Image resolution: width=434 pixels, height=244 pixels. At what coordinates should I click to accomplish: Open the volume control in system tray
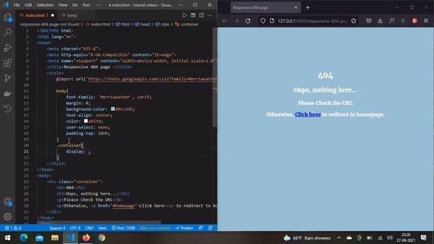(x=390, y=238)
